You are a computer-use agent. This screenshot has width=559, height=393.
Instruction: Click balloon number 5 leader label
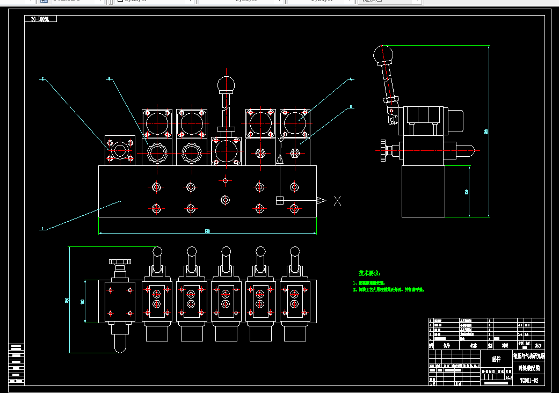tap(351, 106)
